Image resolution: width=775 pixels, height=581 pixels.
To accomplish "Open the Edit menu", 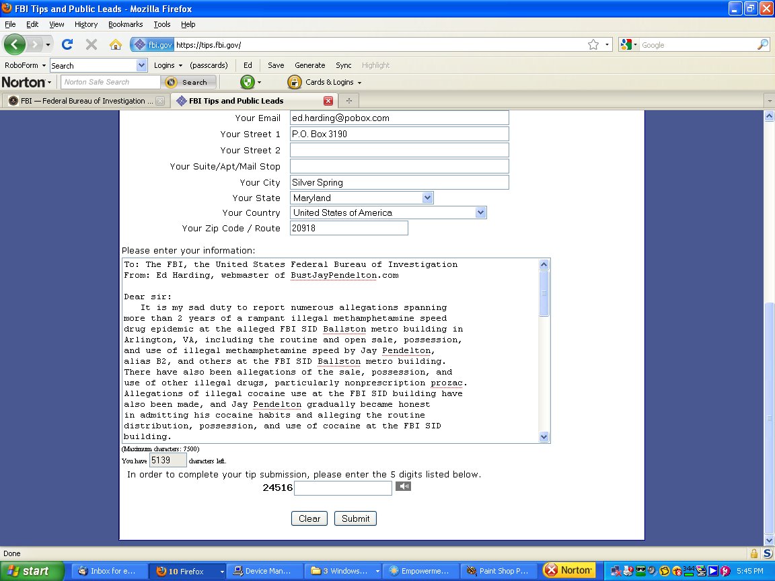I will pyautogui.click(x=32, y=24).
